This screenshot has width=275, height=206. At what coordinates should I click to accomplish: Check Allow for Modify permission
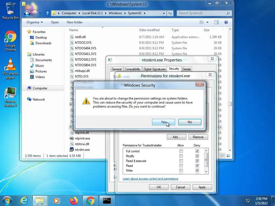pos(181,156)
